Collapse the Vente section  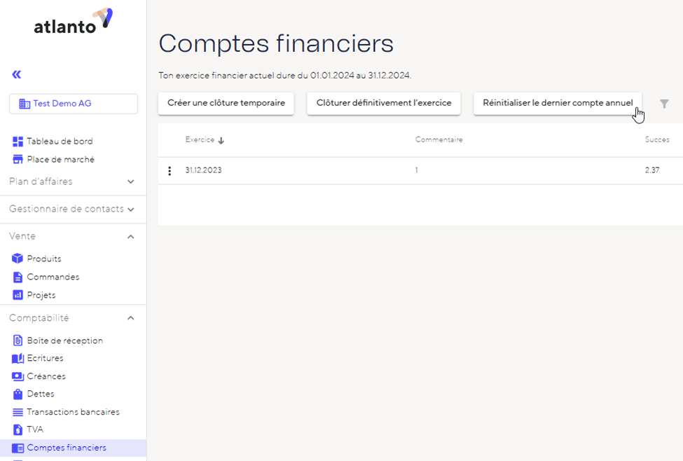(x=130, y=237)
